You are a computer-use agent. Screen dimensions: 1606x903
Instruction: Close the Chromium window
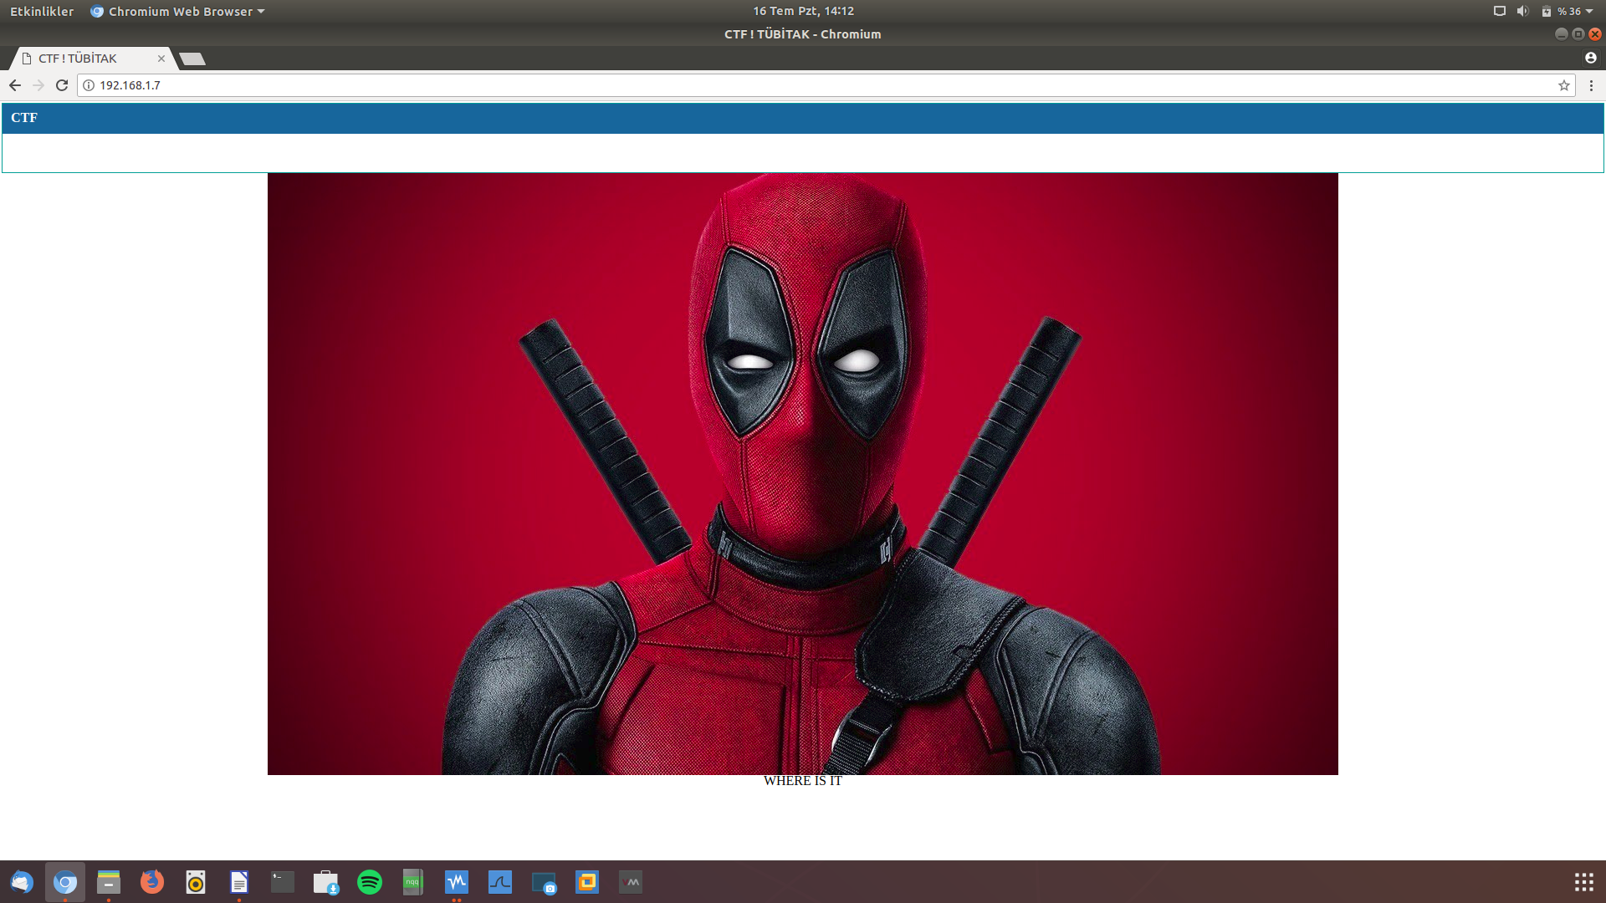1595,34
